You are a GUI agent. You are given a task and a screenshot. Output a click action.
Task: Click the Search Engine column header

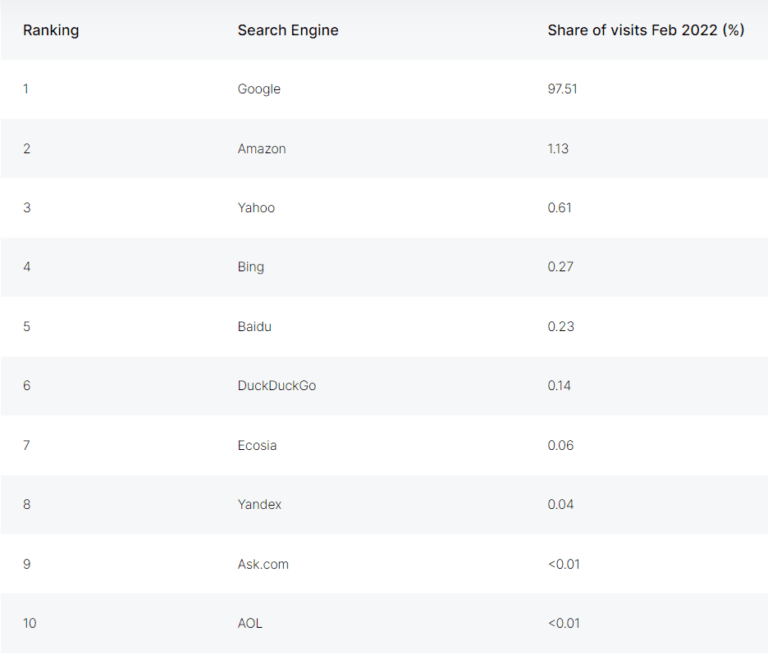tap(288, 30)
